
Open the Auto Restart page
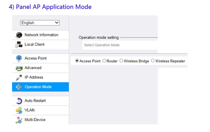click(35, 101)
